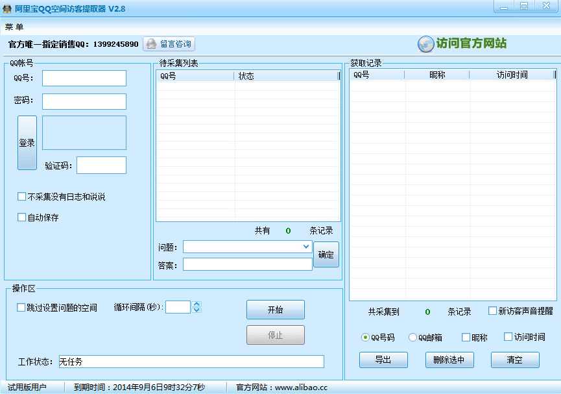Open the 菜单 menu

coord(14,27)
